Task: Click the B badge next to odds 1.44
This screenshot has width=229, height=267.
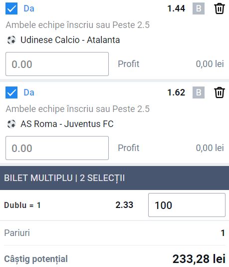Action: 199,8
